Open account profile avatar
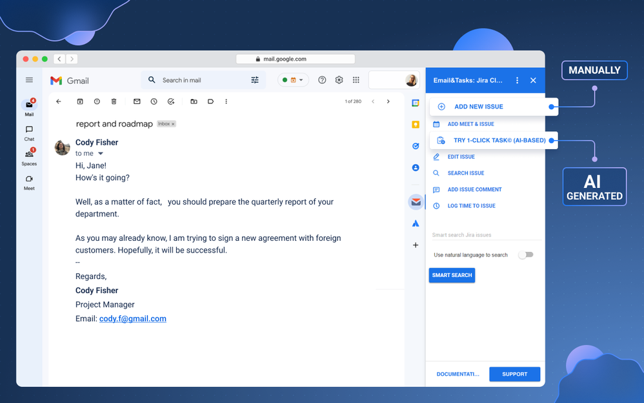 tap(411, 80)
